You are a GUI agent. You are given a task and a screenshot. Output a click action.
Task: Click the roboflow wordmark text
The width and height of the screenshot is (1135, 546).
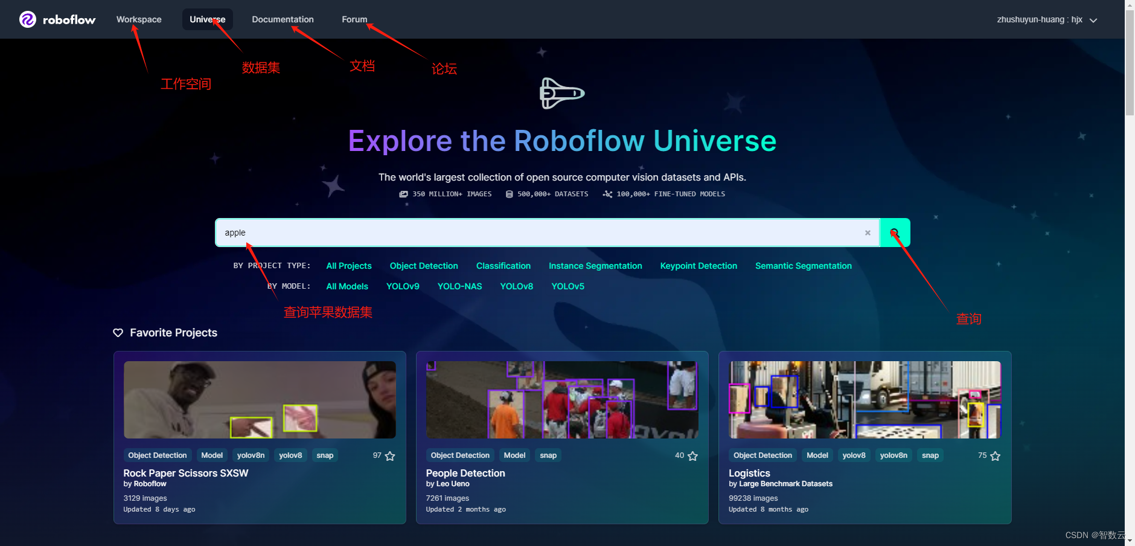coord(69,20)
